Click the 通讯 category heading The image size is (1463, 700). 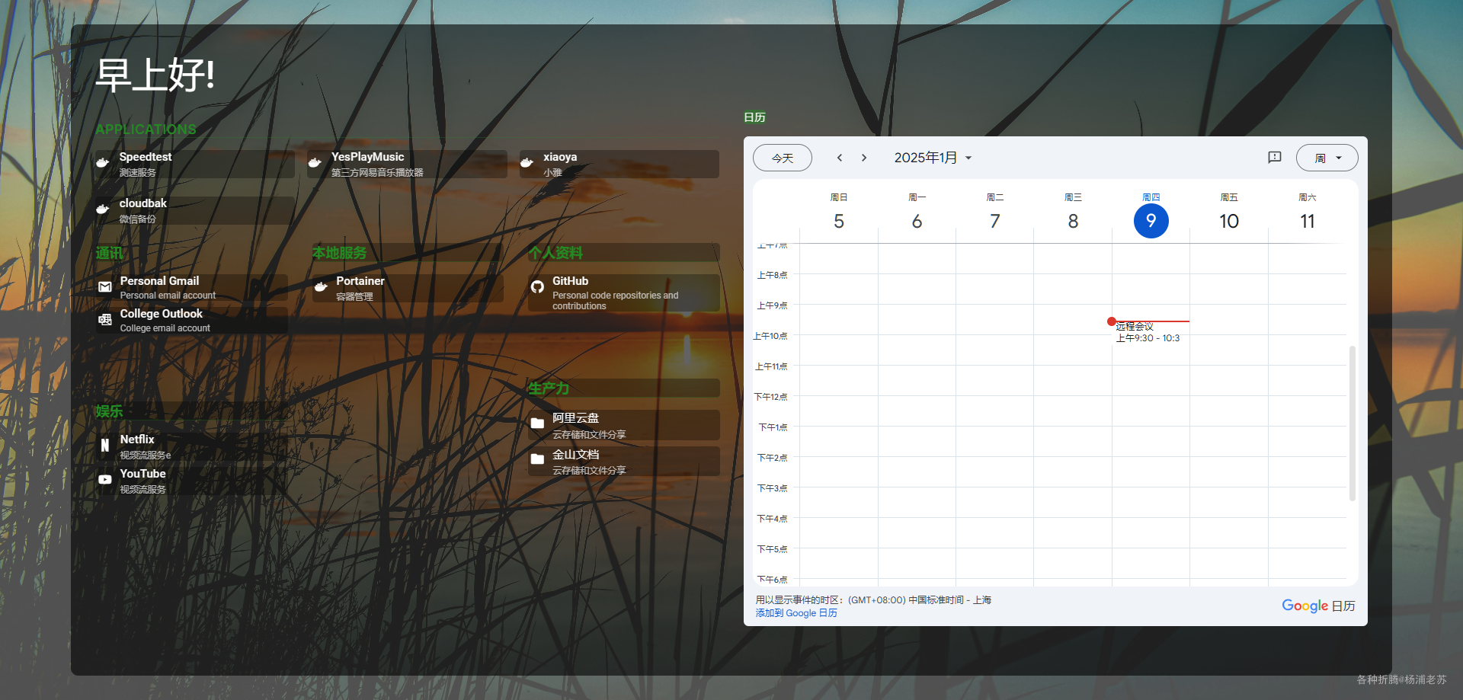109,253
